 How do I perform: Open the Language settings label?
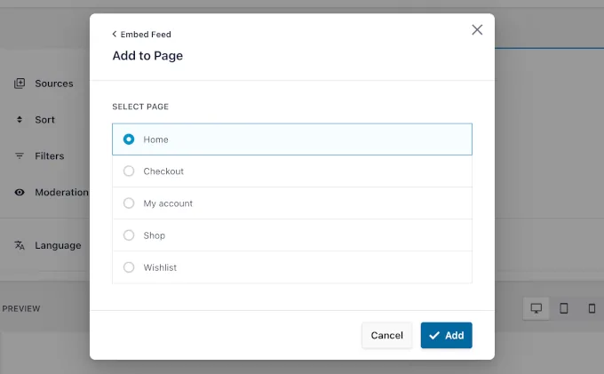tap(58, 245)
